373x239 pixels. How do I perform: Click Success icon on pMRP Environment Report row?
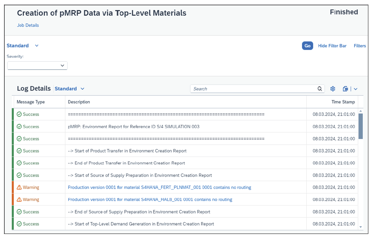[x=19, y=127]
